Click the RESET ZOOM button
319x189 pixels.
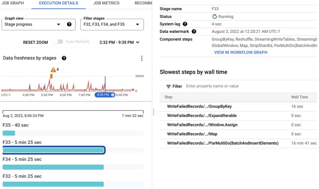(35, 42)
